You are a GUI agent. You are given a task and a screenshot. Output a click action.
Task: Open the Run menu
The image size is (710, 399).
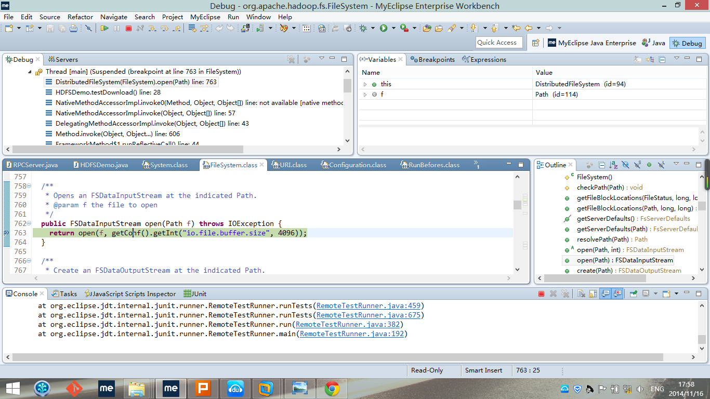[233, 17]
